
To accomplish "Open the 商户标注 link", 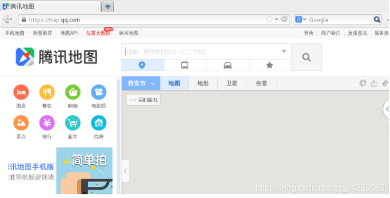I will coord(331,33).
